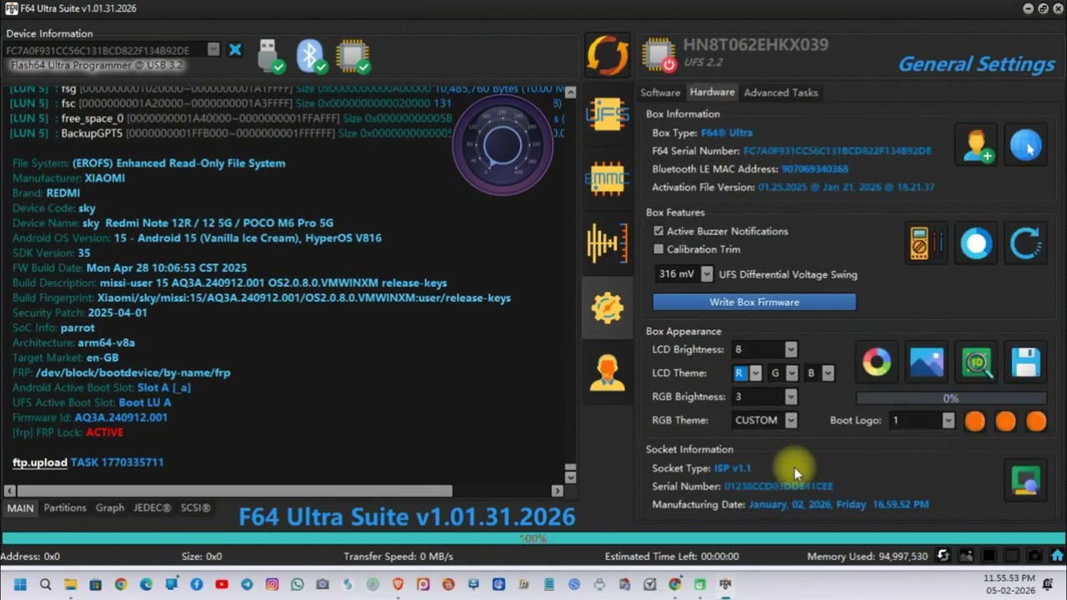Open File Explorer from the taskbar
Viewport: 1067px width, 600px height.
coord(71,585)
